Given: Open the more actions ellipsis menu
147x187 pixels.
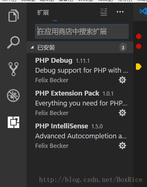Looking at the screenshot, I should [x=120, y=12].
